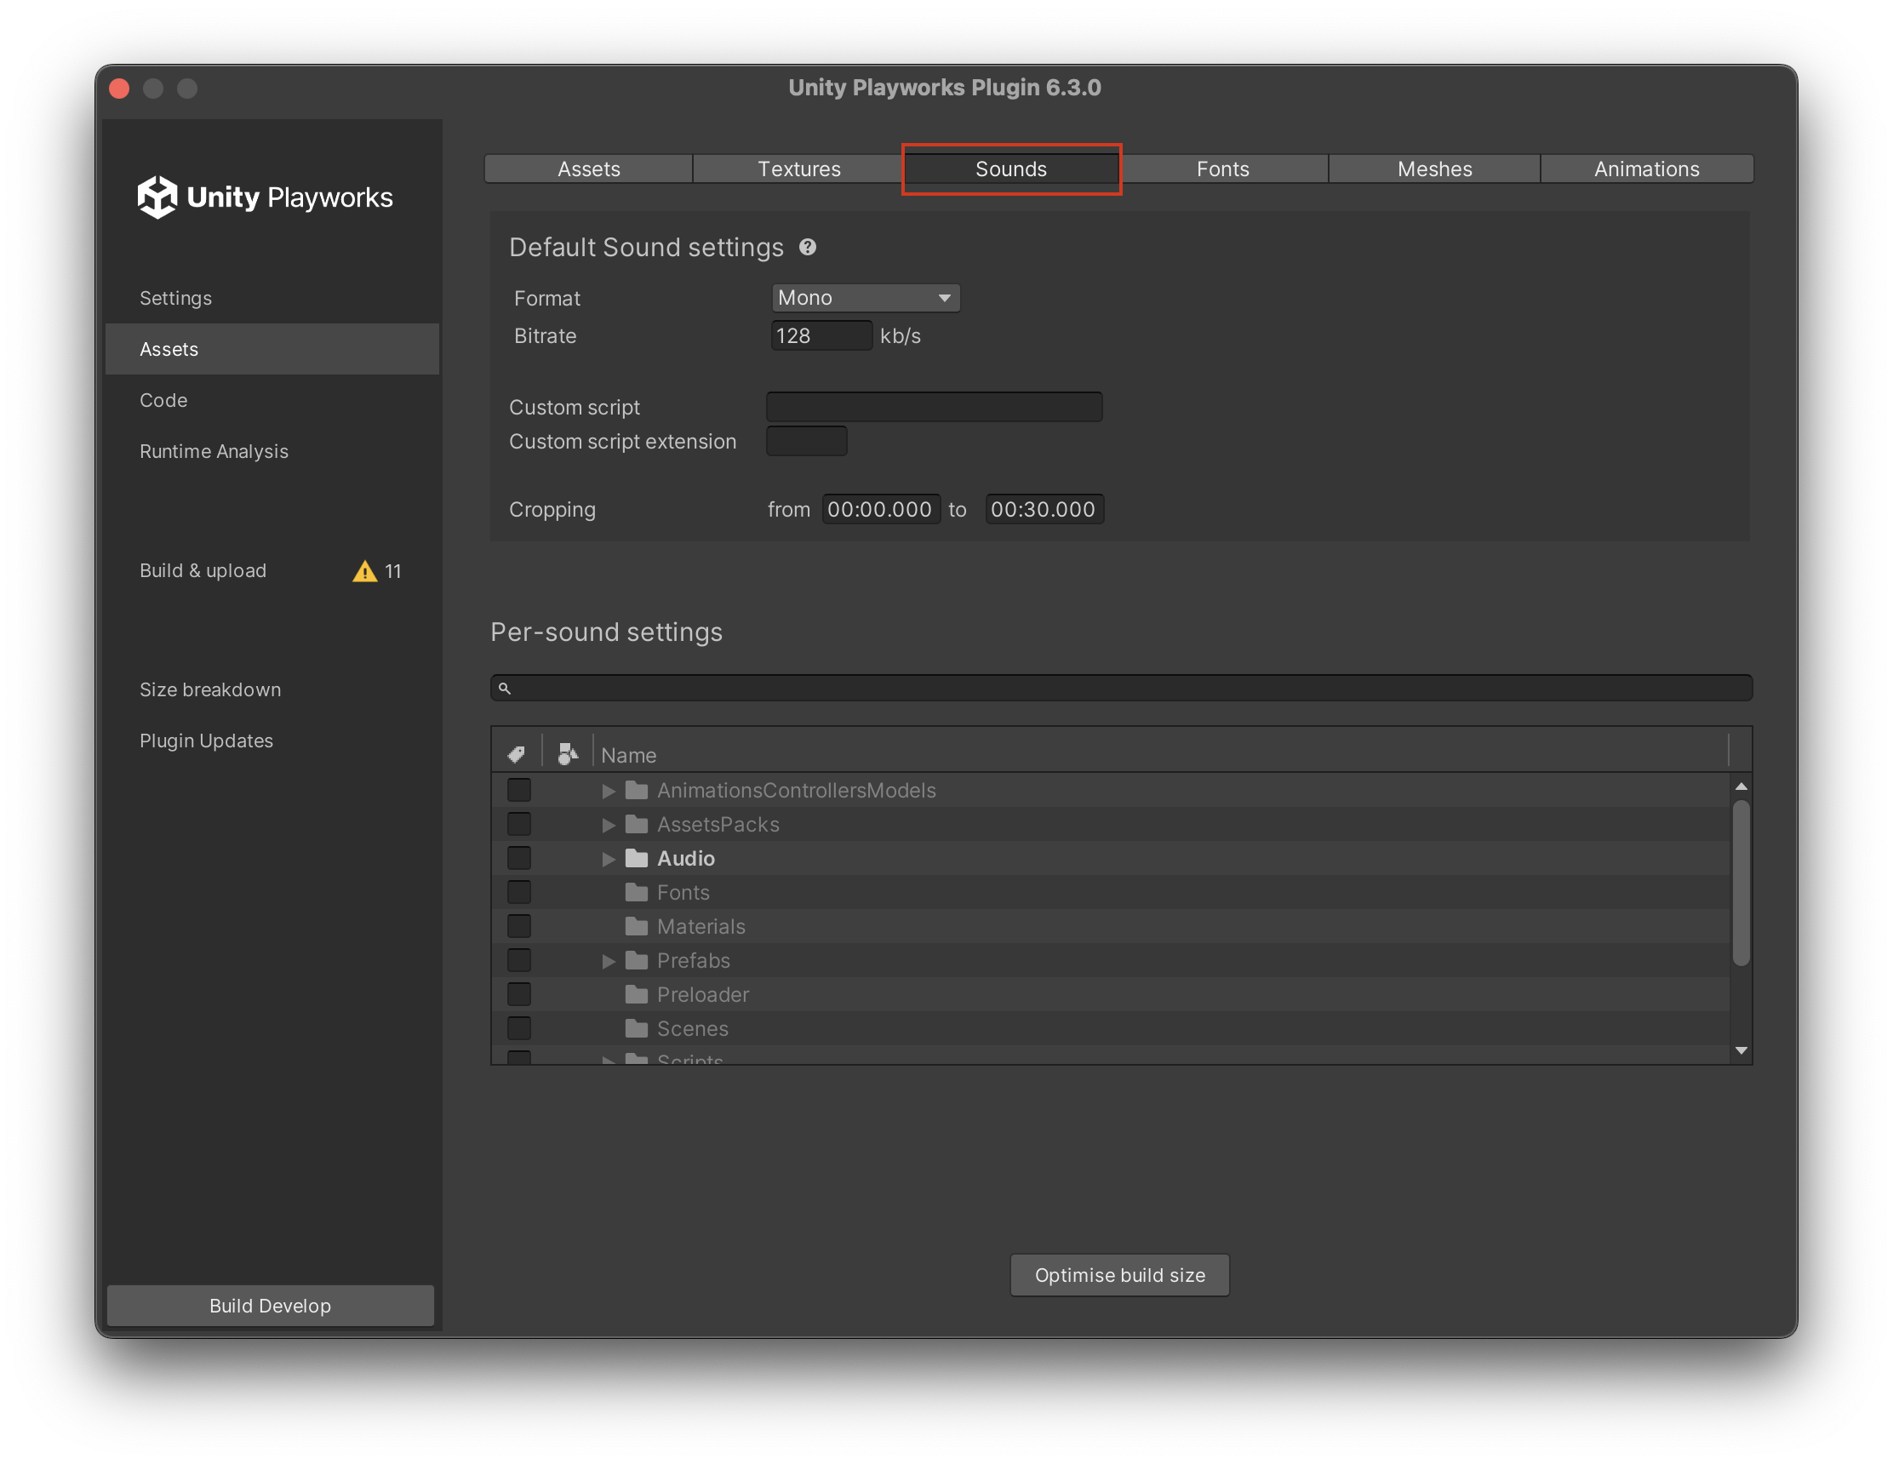1893x1464 pixels.
Task: Enable the AnimationsControllersModels row checkbox
Action: [x=519, y=790]
